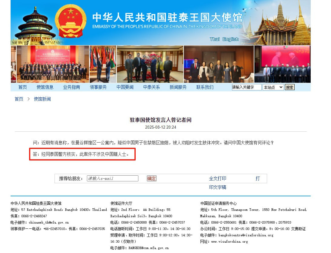Screen dimensions: 331x253
Task: Click 首页 in the breadcrumb trail
Action: click(x=19, y=99)
